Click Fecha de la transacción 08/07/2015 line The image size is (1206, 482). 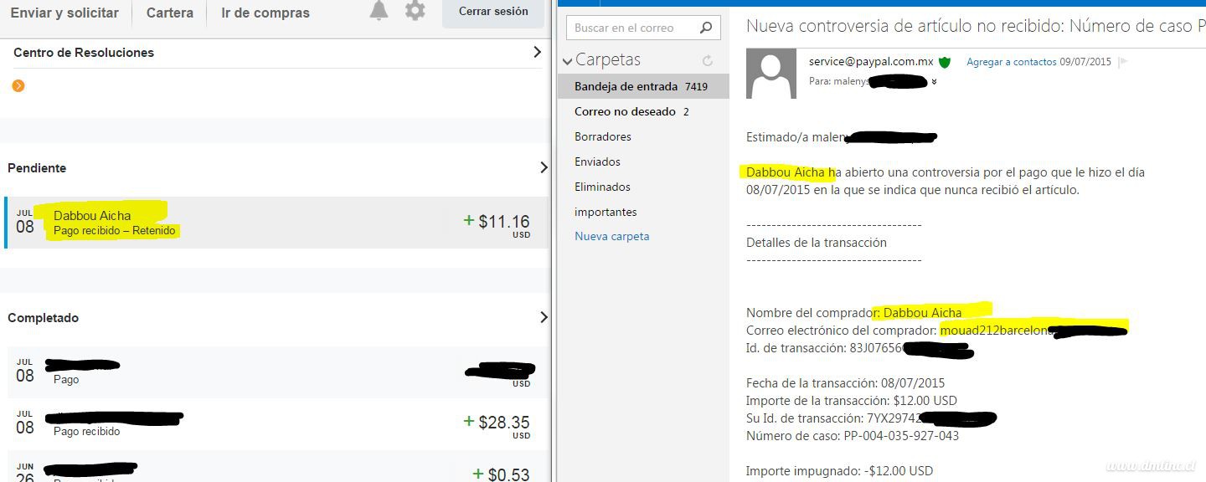tap(845, 383)
